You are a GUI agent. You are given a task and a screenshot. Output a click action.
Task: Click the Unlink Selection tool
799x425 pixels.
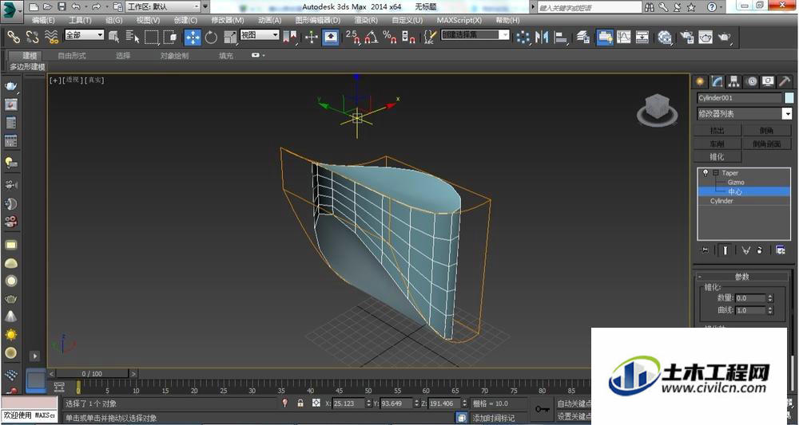[x=32, y=37]
